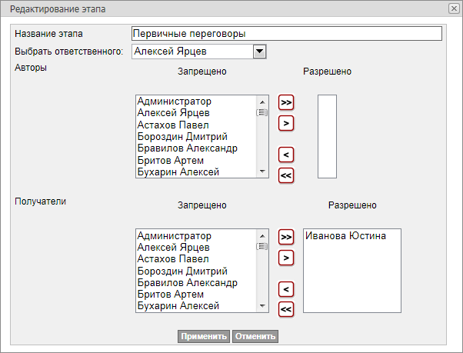Click the Authors move-all-right (>>) button
The image size is (463, 353).
tap(286, 102)
